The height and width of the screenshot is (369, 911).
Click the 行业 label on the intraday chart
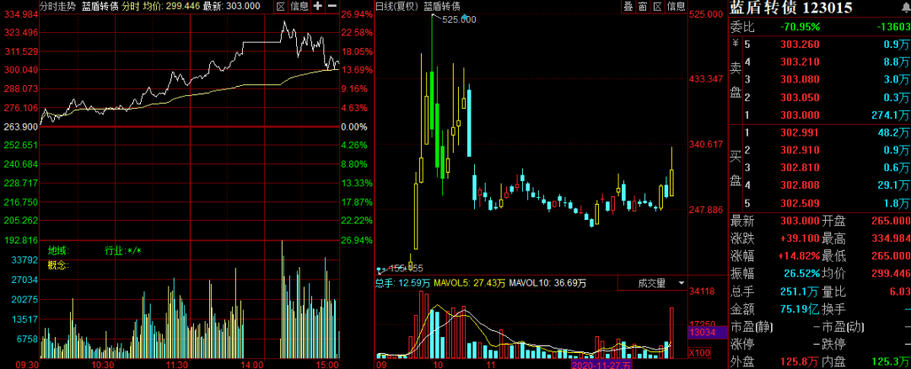tap(113, 251)
